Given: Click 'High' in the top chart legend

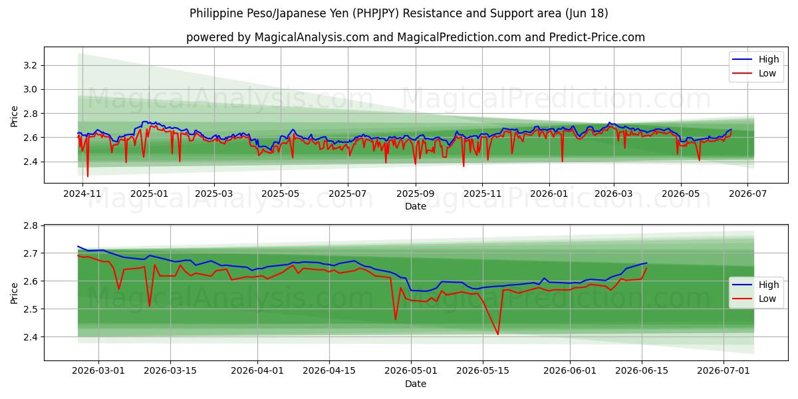Looking at the screenshot, I should click(769, 59).
